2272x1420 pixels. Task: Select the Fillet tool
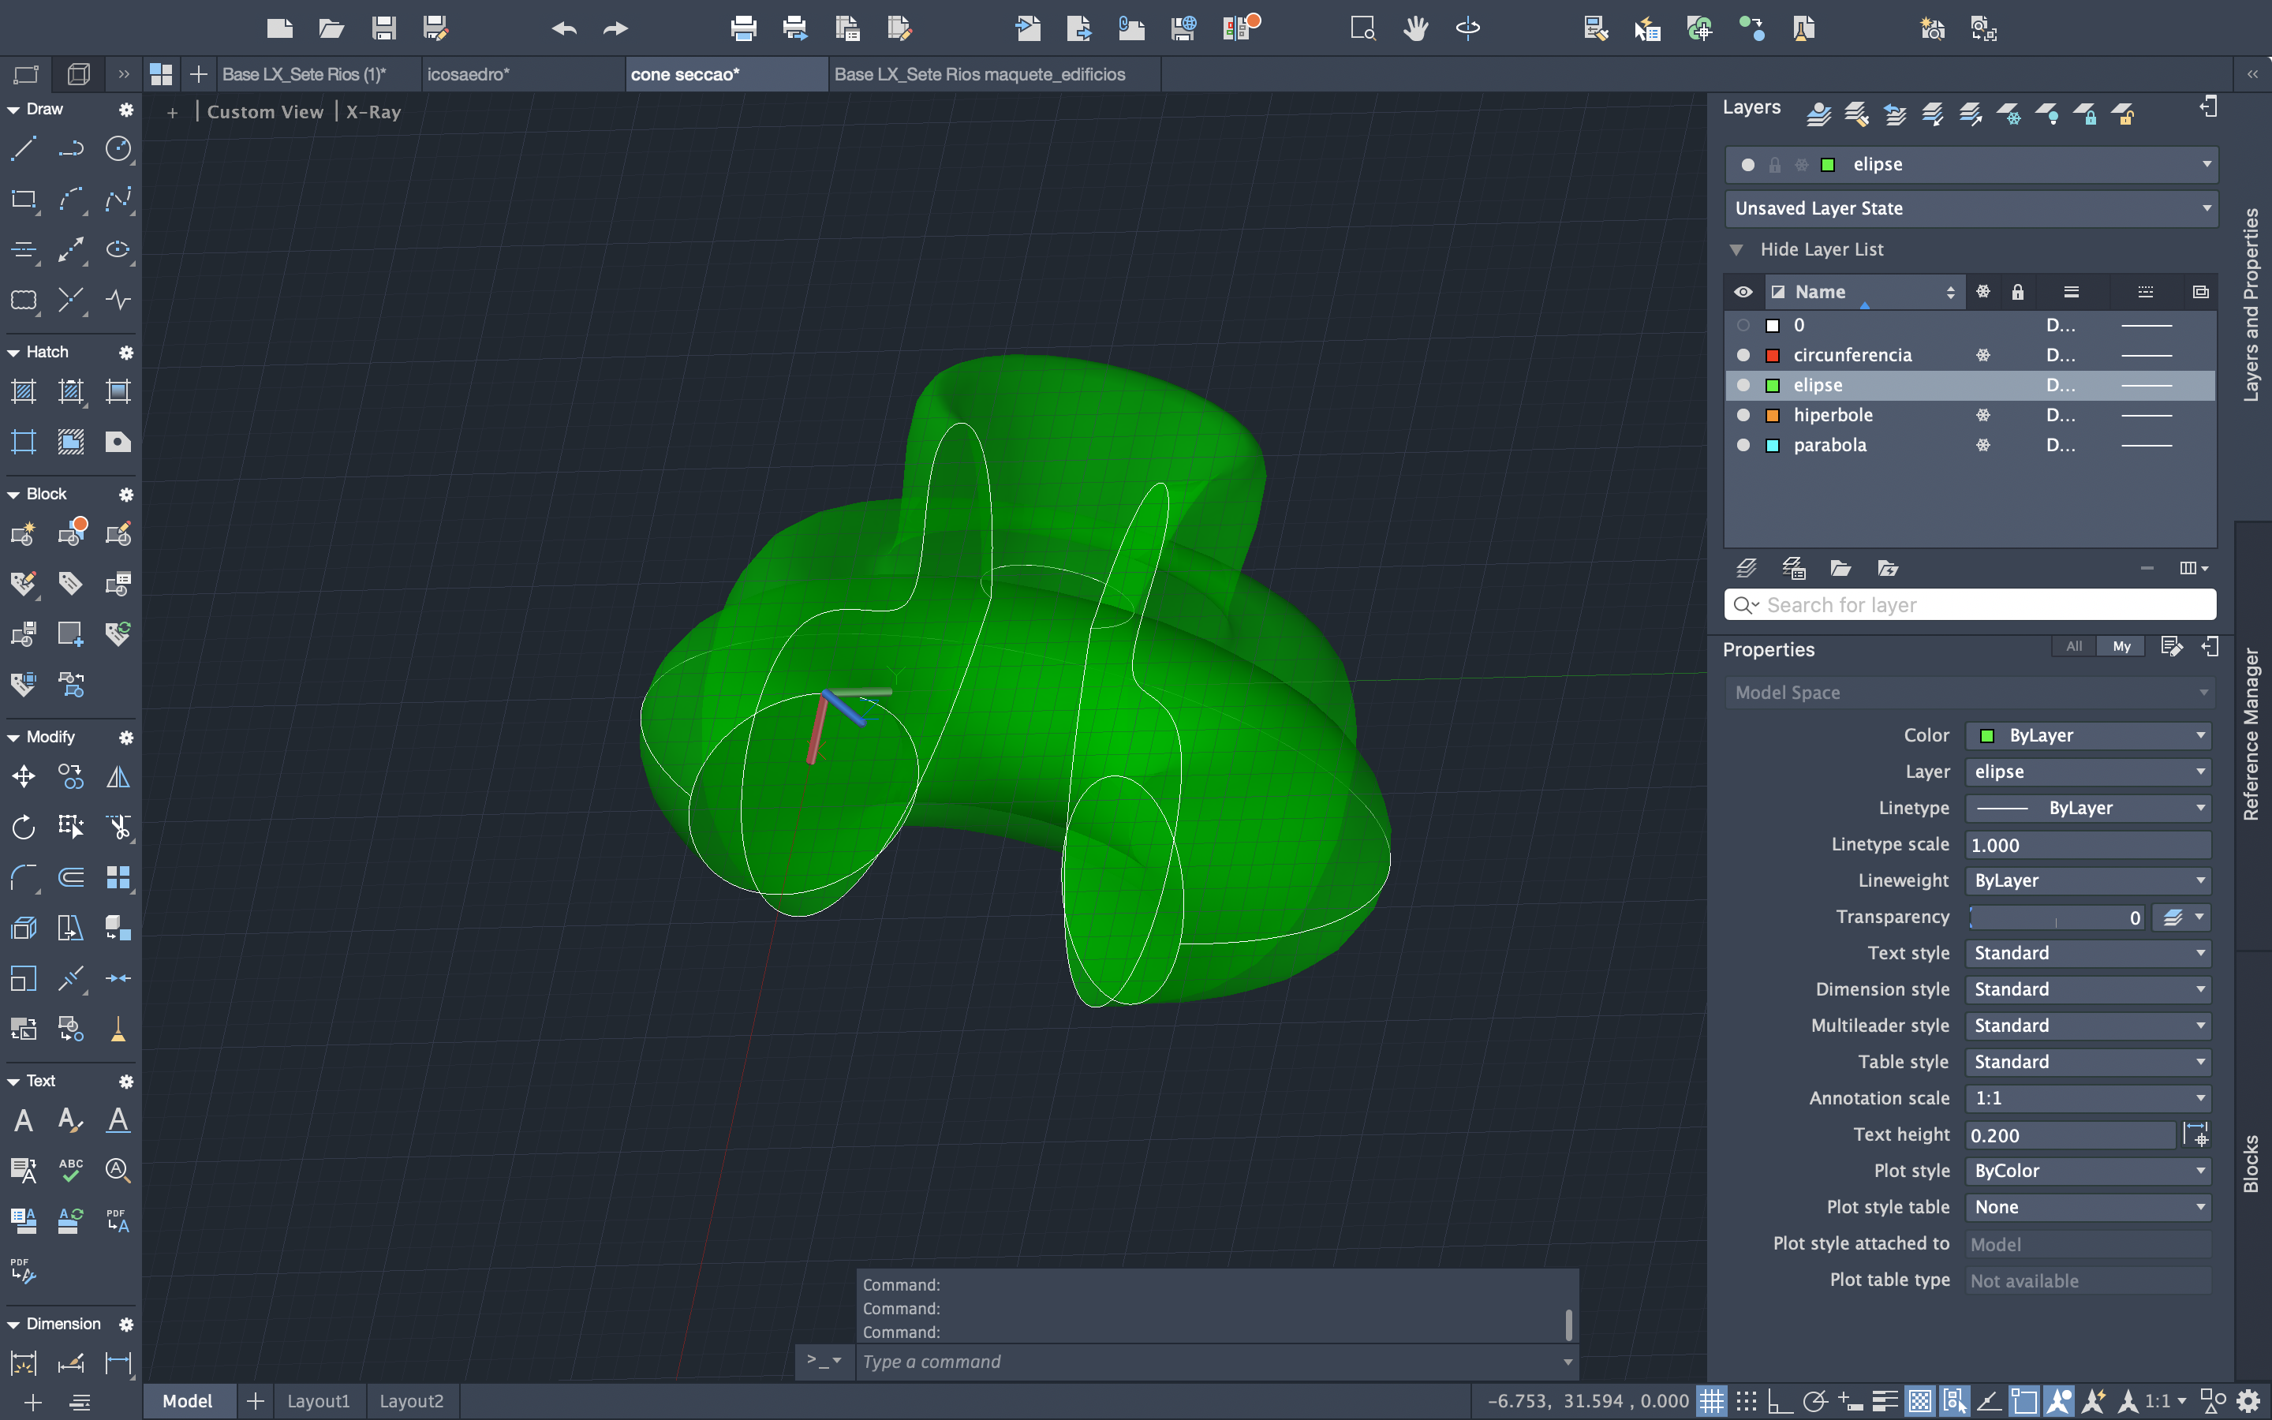[24, 877]
